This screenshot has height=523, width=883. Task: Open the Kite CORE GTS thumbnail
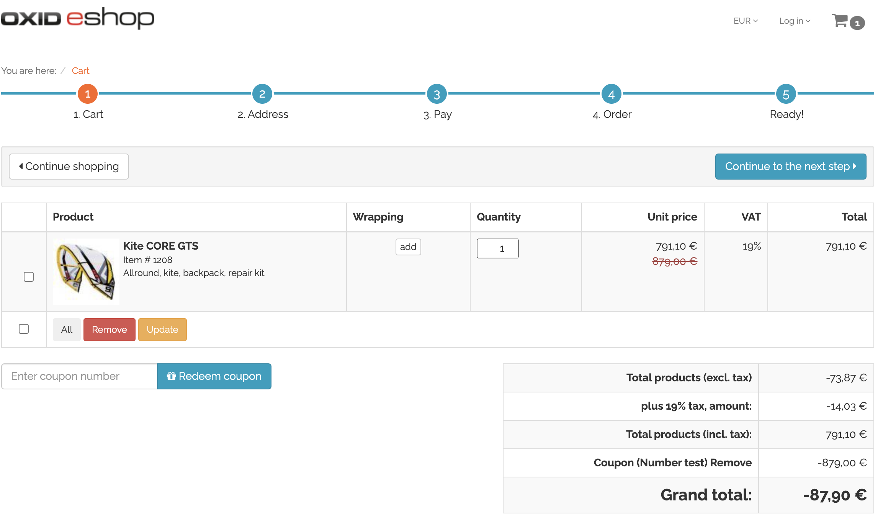click(86, 272)
